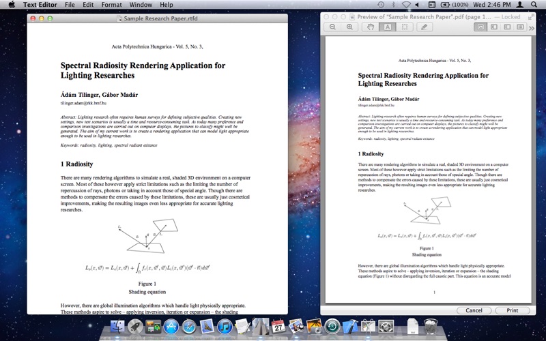Open the Edit menu
The width and height of the screenshot is (546, 341).
click(x=88, y=5)
